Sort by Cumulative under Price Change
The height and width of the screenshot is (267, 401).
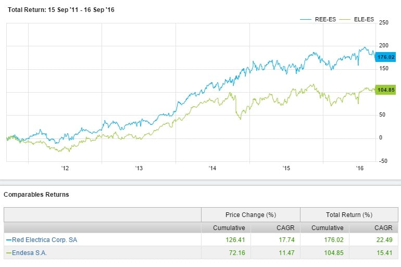tap(229, 227)
